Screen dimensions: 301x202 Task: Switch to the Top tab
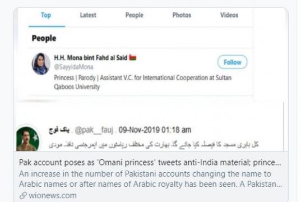46,15
